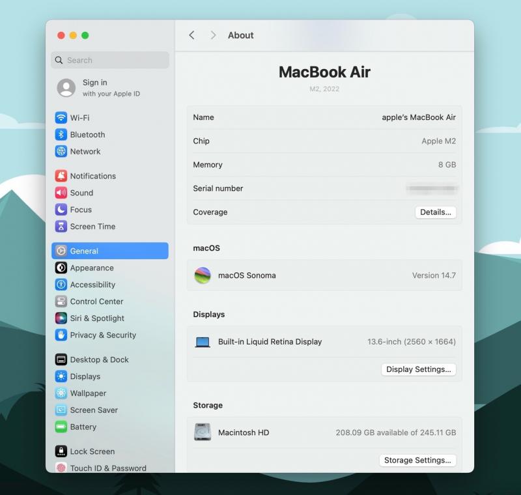Click the macOS Sonoma logo icon
The image size is (521, 495).
(x=203, y=276)
